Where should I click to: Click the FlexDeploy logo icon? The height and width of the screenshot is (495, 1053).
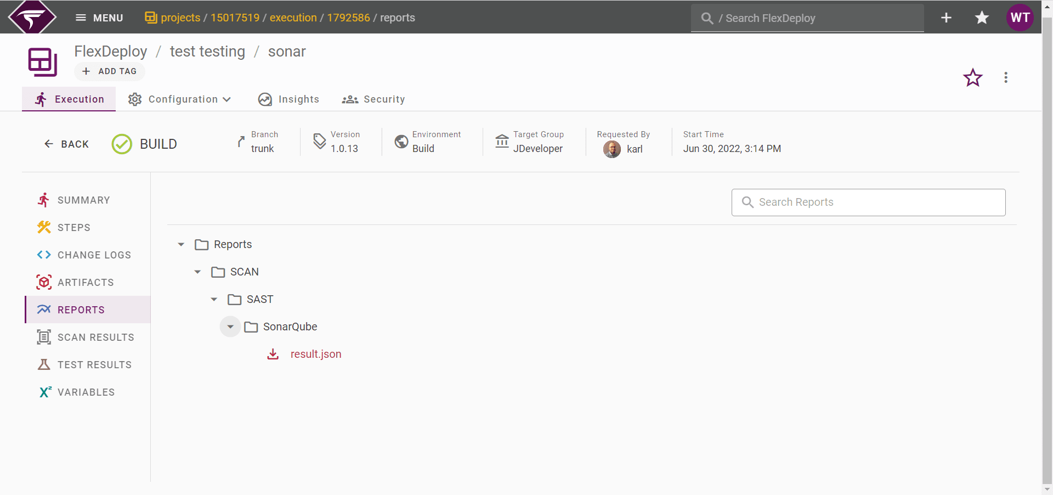click(32, 17)
